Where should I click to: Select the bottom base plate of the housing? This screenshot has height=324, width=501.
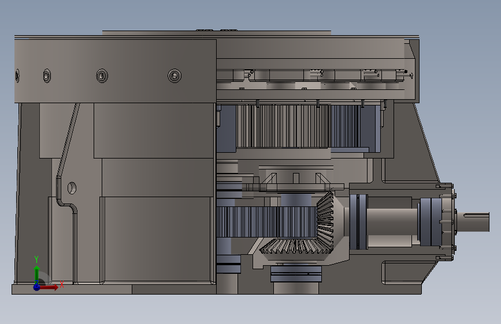click(217, 289)
